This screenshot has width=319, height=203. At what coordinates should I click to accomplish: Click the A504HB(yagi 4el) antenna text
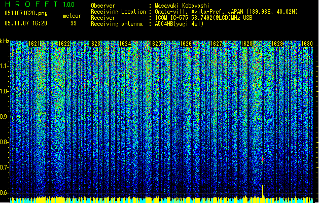[x=179, y=24]
